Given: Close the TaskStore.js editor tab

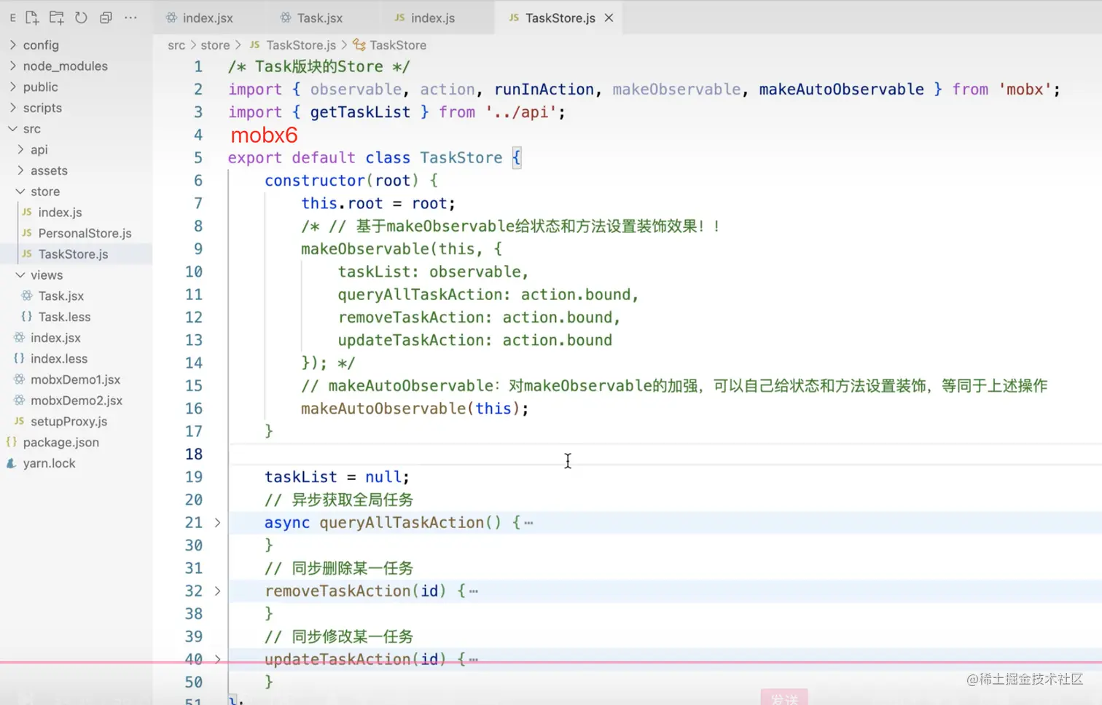Looking at the screenshot, I should pyautogui.click(x=609, y=17).
